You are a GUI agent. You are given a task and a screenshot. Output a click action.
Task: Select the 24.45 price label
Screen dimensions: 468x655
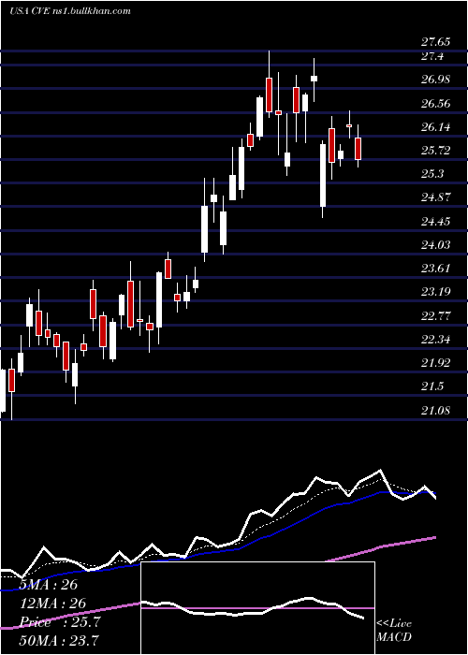[435, 222]
